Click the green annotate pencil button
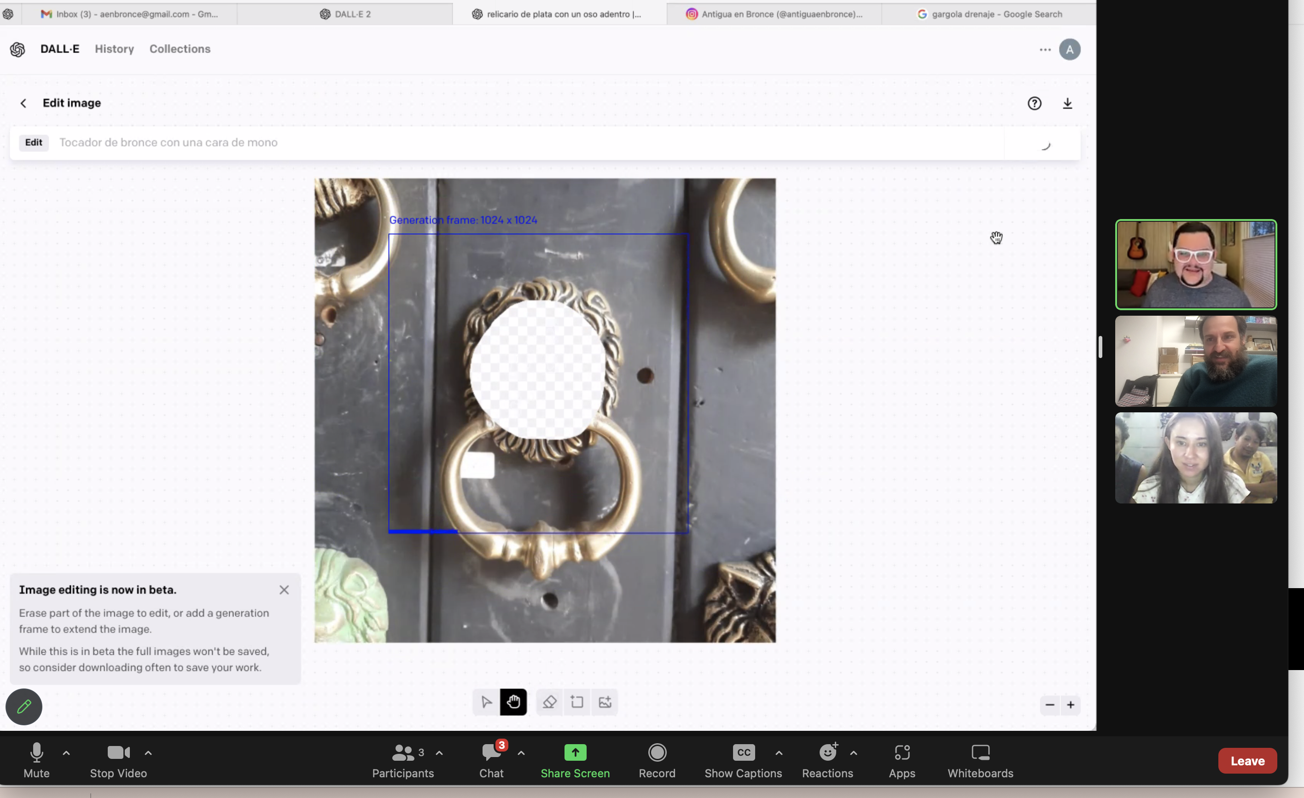Image resolution: width=1304 pixels, height=798 pixels. 24,706
